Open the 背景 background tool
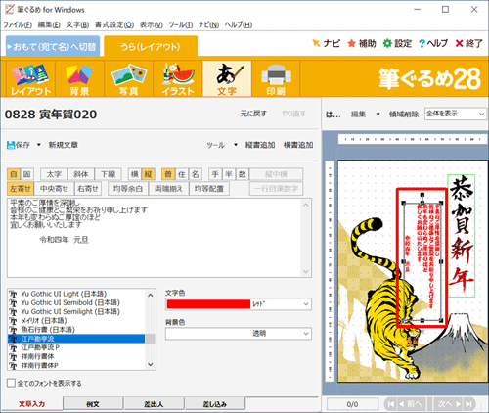This screenshot has height=413, width=489. [79, 78]
